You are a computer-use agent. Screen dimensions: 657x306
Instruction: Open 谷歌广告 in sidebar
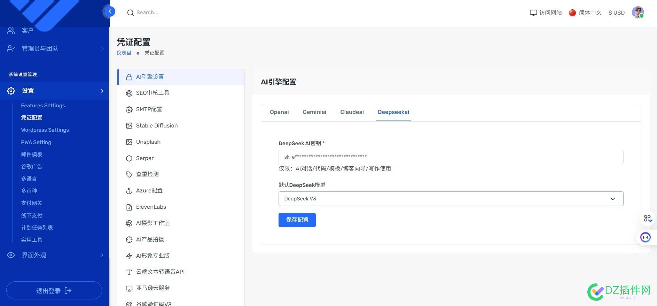32,166
